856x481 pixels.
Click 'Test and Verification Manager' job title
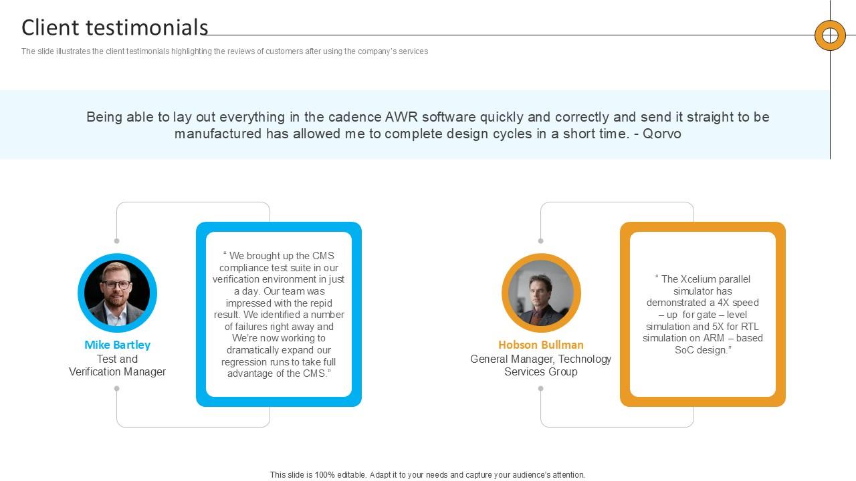tap(117, 365)
